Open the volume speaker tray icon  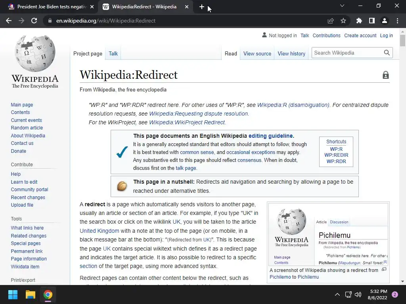358,294
